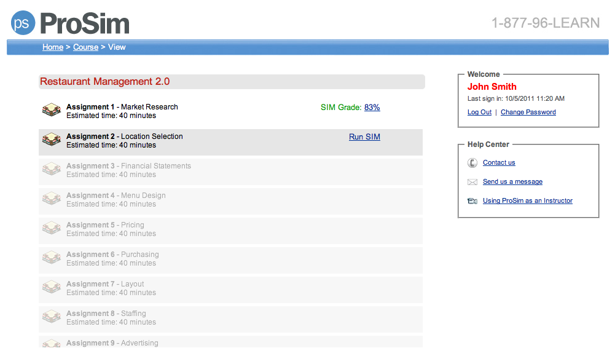The height and width of the screenshot is (348, 615).
Task: Click the Assignment 6 Purchasing icon
Action: point(52,258)
